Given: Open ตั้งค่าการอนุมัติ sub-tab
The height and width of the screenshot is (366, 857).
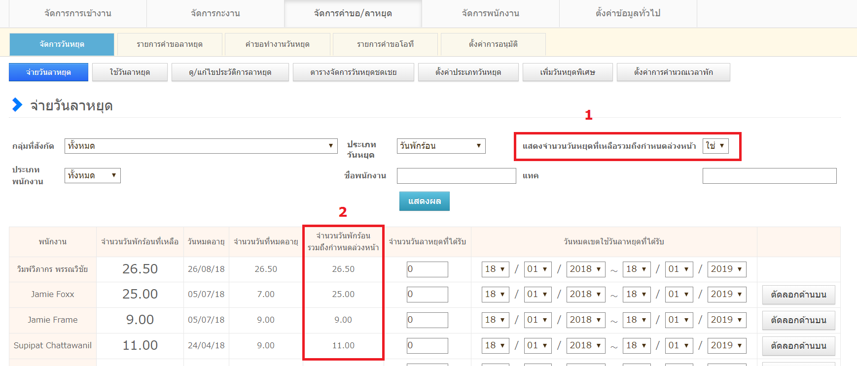Looking at the screenshot, I should 493,44.
